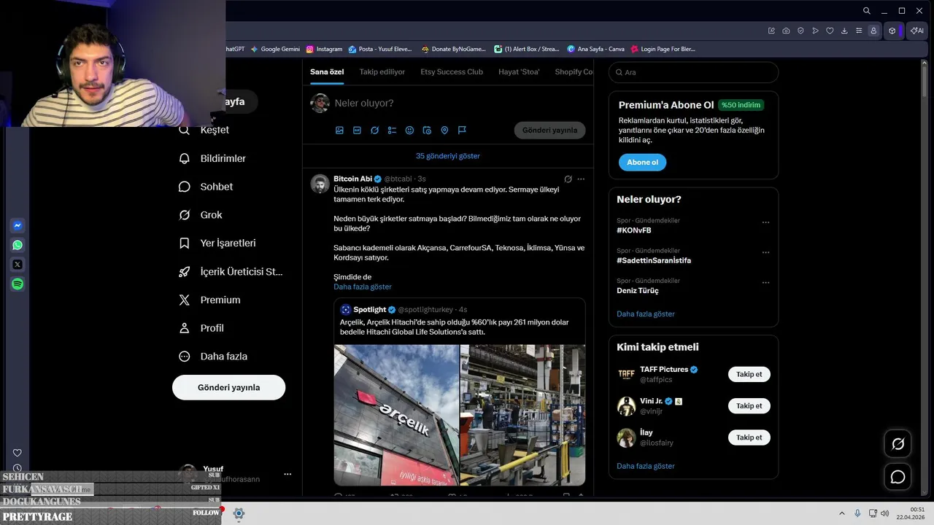Open the #SadettinSaranİstifa trend

pyautogui.click(x=654, y=260)
